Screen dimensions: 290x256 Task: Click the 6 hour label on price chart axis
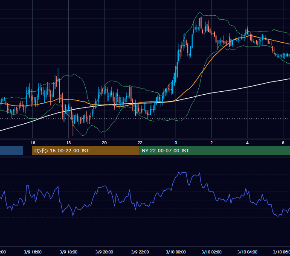point(283,143)
